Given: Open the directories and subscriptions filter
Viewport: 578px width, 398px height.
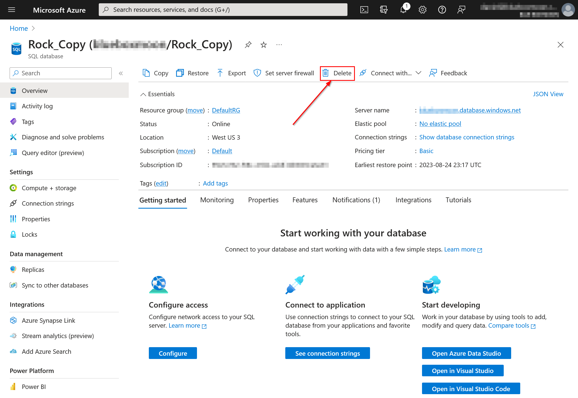Looking at the screenshot, I should (x=383, y=10).
